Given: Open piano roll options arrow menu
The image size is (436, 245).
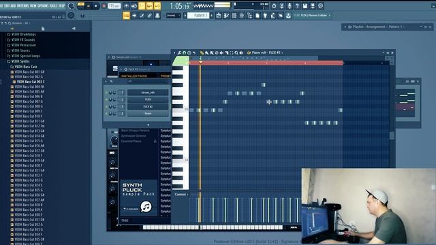Looking at the screenshot, I should point(174,52).
